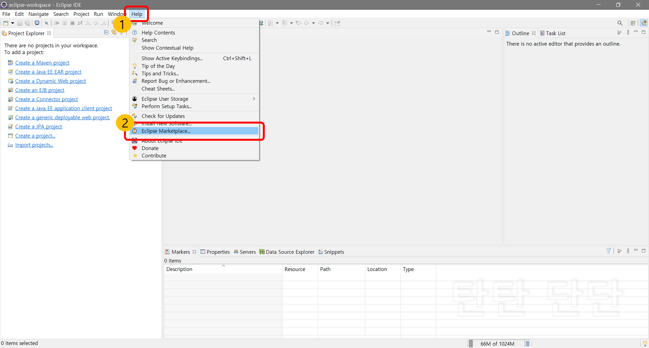Switch to the Task List tab

pos(553,33)
